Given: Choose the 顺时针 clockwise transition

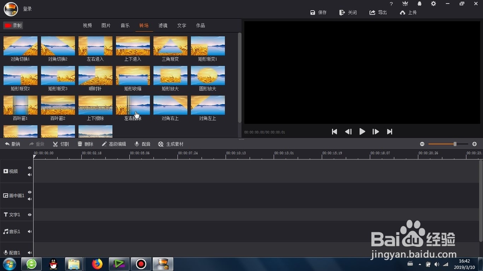Looking at the screenshot, I should tap(96, 76).
